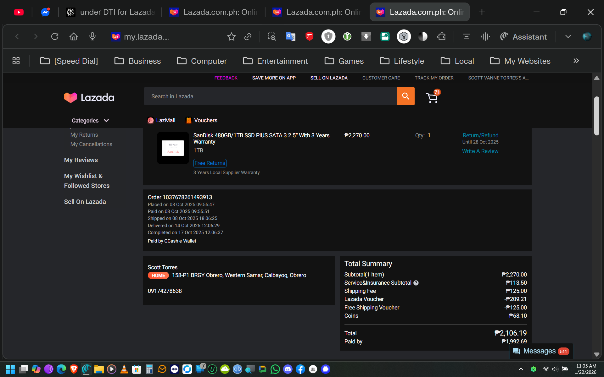Show more bookmark folders chevron
Viewport: 604px width, 377px height.
tap(576, 61)
